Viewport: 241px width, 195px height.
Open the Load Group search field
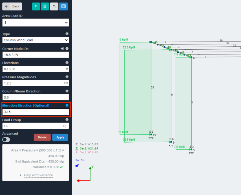click(36, 126)
